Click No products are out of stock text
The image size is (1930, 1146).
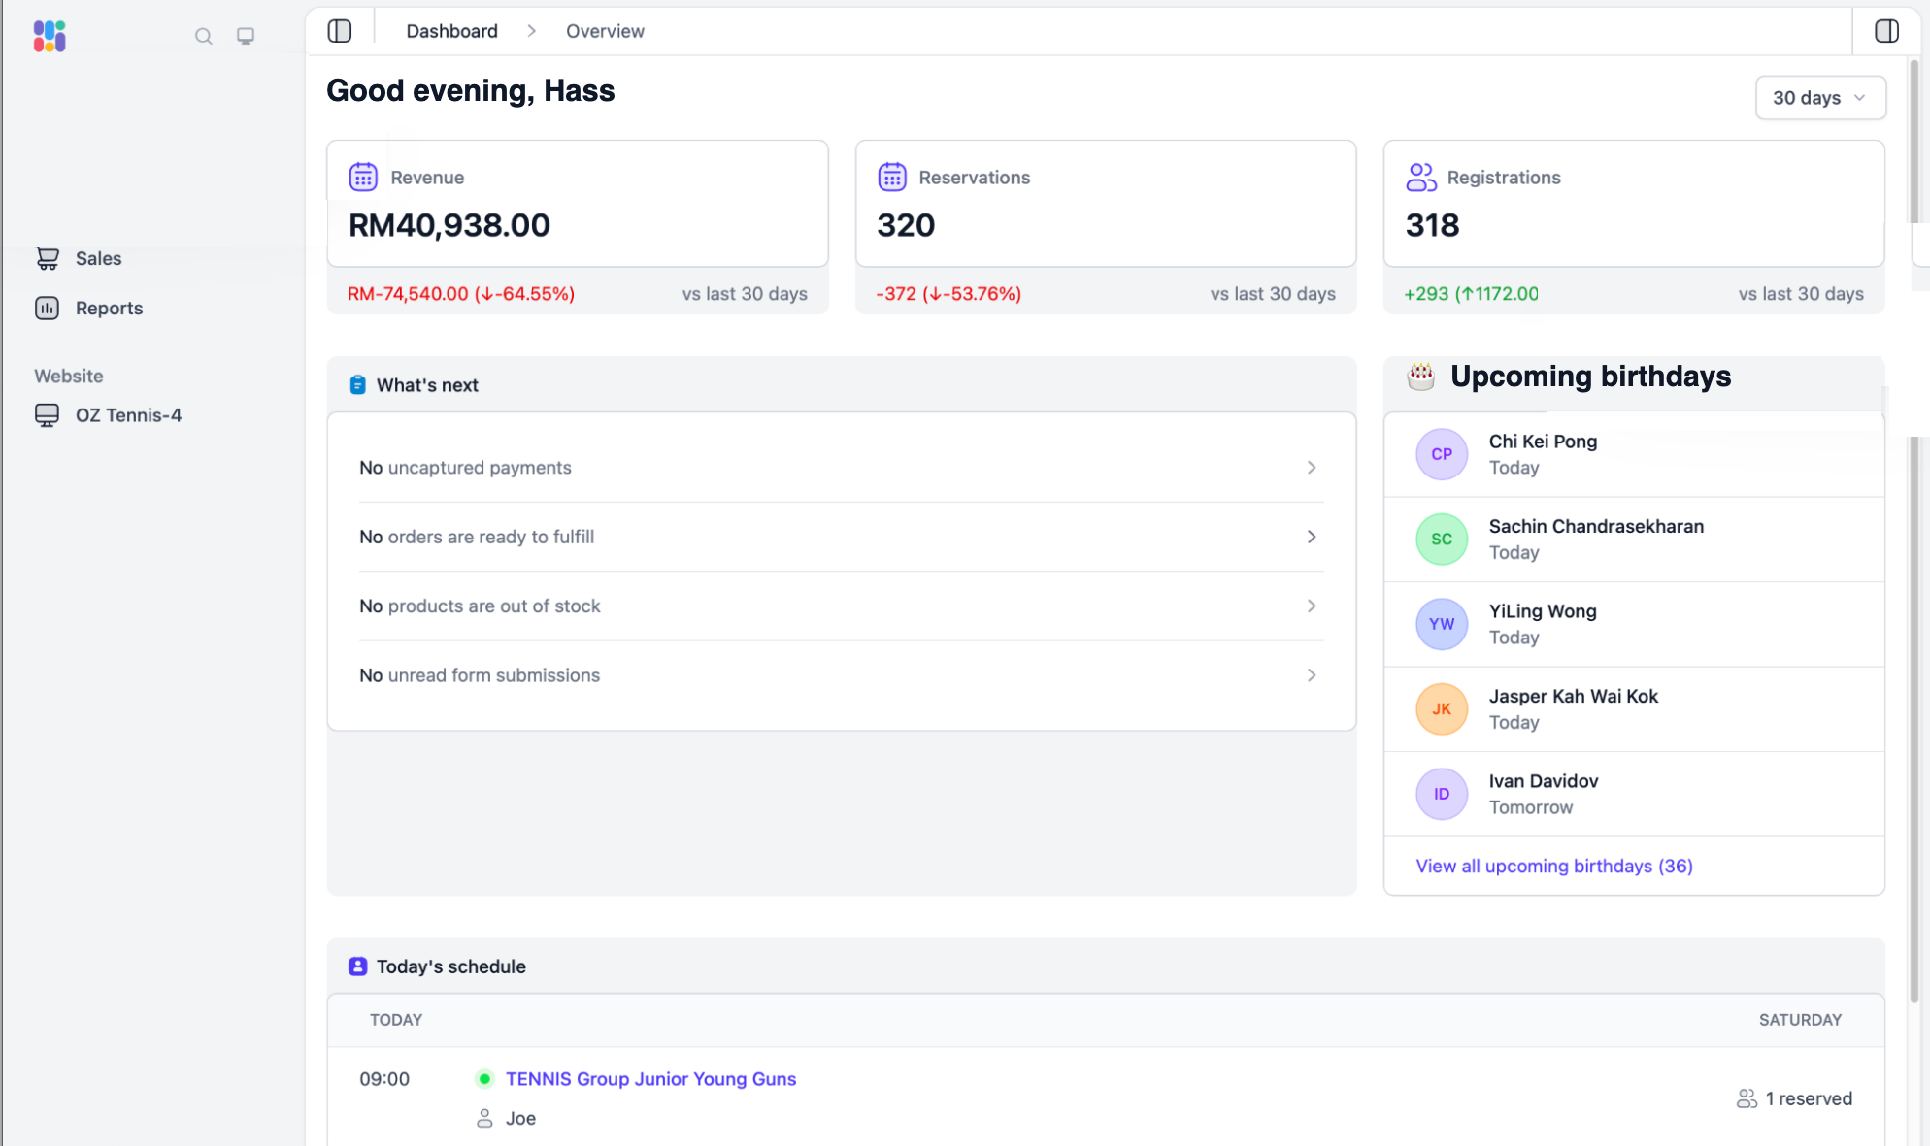click(x=480, y=606)
